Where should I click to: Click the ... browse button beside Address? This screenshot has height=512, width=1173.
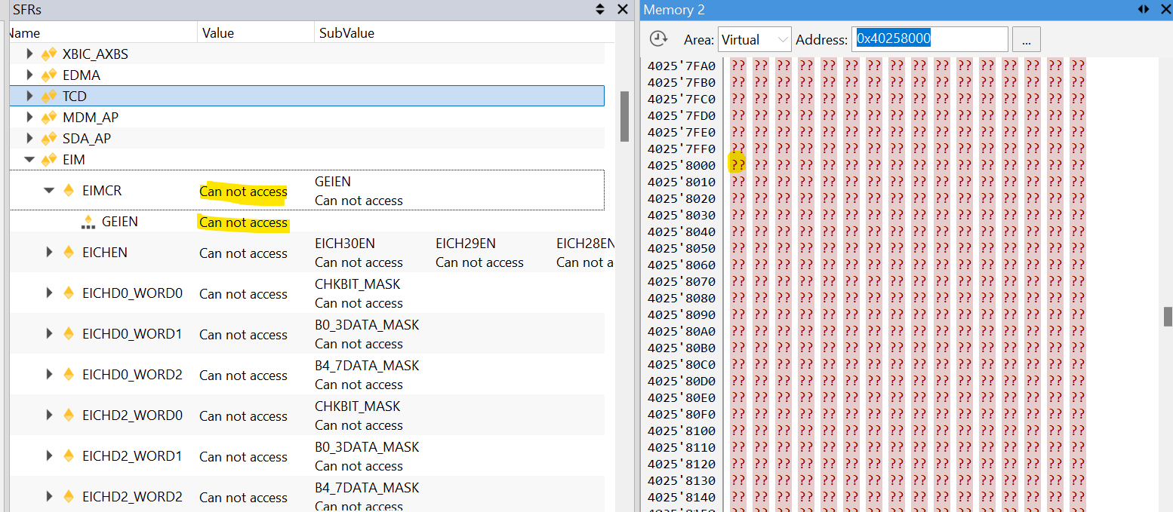pos(1026,38)
